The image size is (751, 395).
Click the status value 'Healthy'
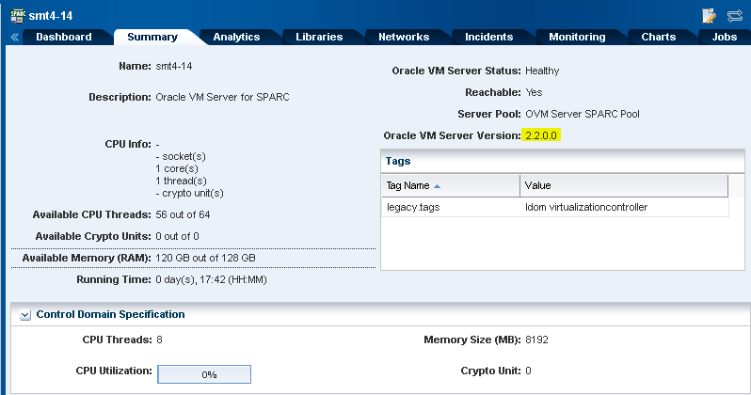(x=542, y=71)
